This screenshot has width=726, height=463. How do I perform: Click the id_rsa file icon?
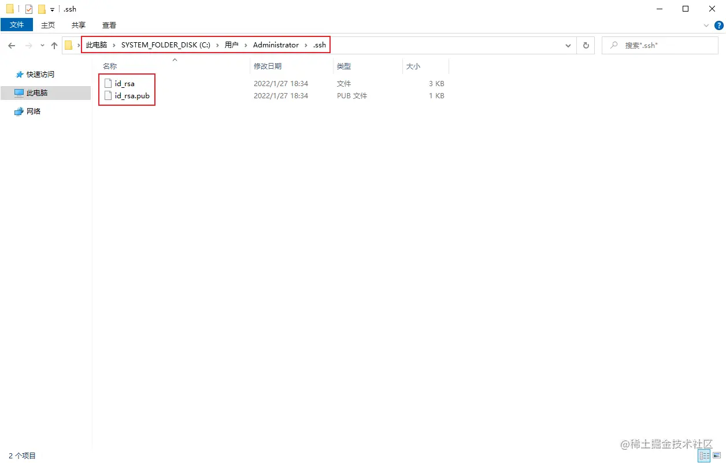tap(108, 84)
